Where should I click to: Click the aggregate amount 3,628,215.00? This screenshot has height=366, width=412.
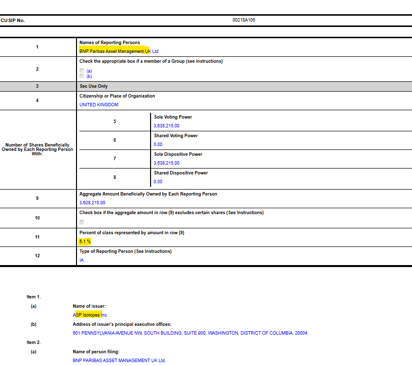coord(92,203)
